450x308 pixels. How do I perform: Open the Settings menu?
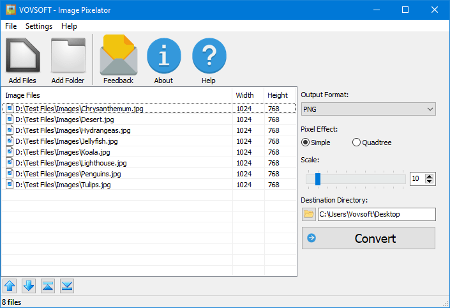(39, 26)
